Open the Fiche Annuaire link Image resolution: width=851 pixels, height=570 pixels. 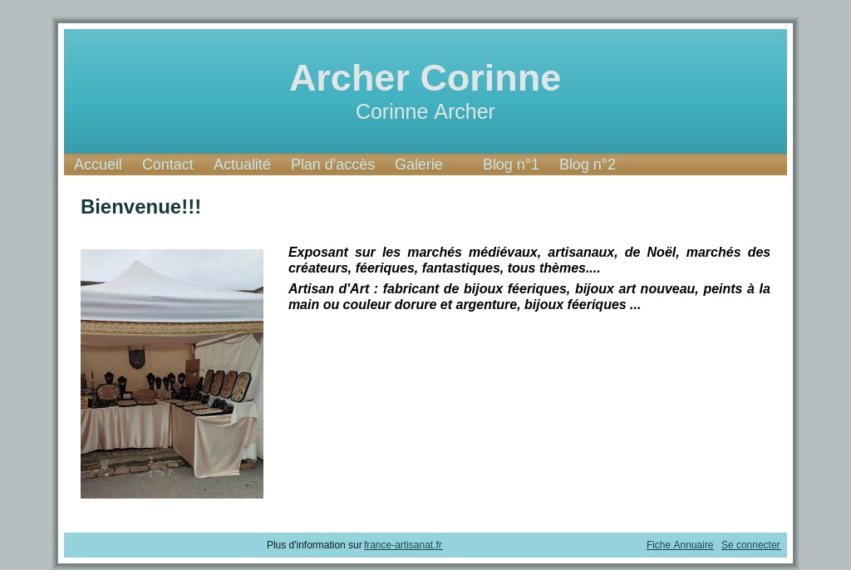[x=680, y=545]
